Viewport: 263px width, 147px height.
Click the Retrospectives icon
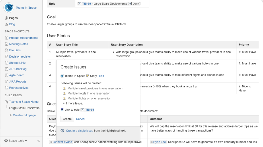[x=7, y=88]
